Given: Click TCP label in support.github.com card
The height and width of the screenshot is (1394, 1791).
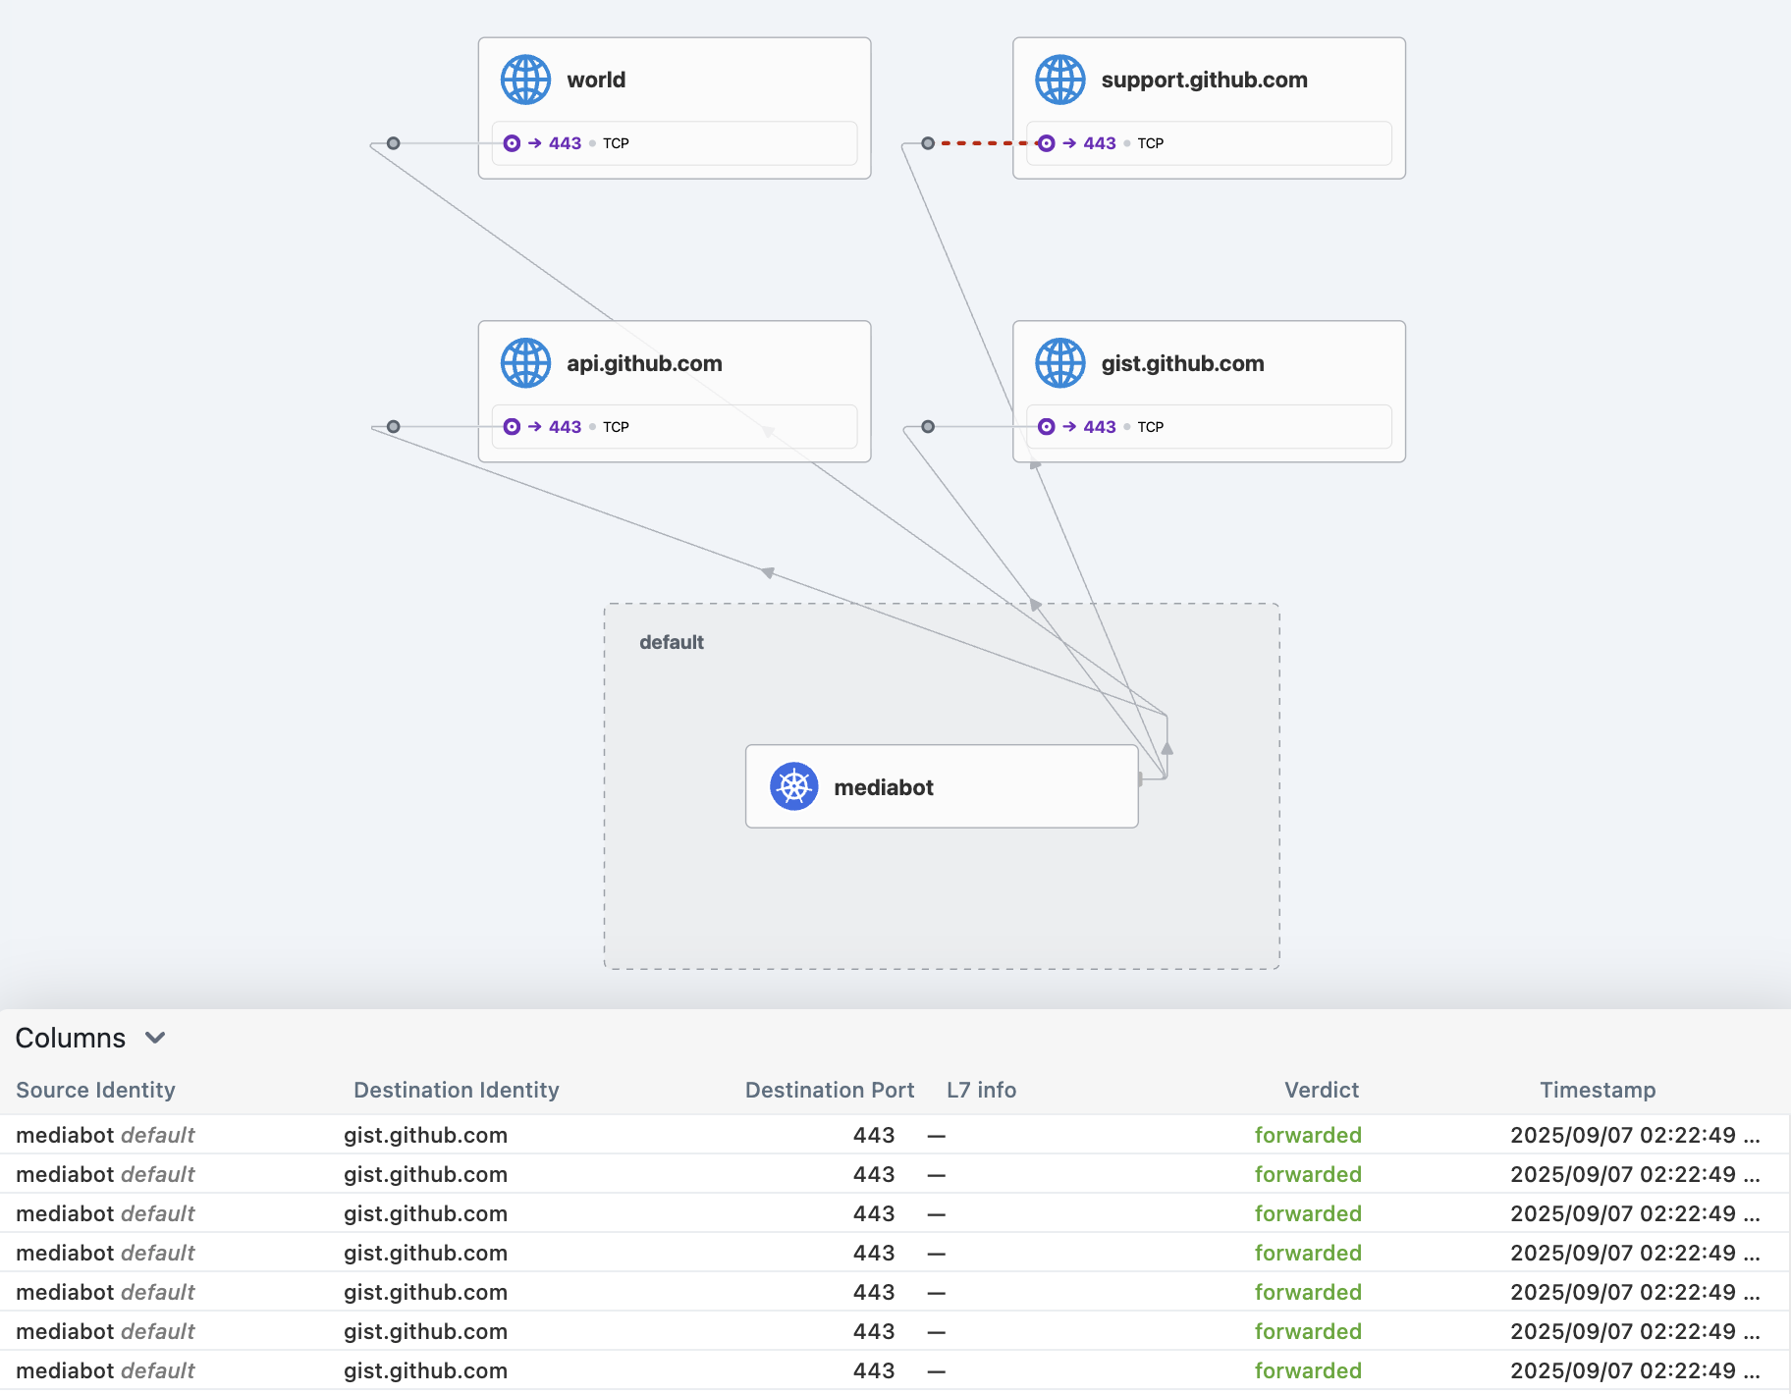Looking at the screenshot, I should (1151, 143).
